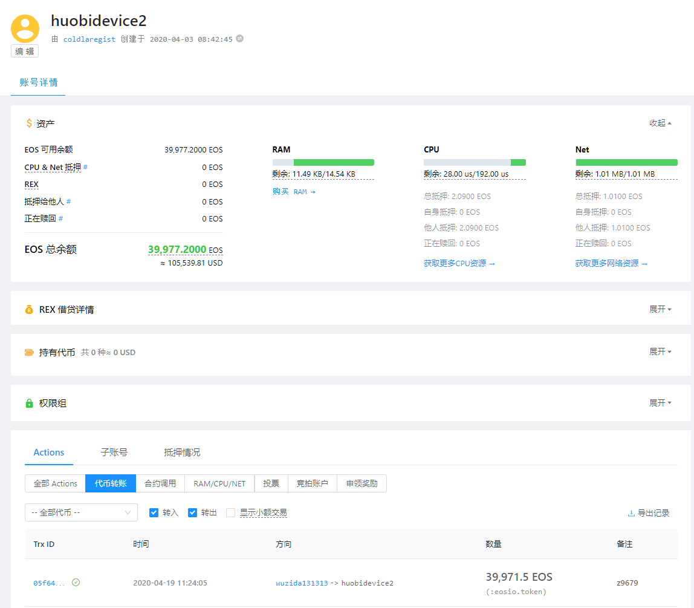Click the 编辑 button under the avatar

(25, 51)
